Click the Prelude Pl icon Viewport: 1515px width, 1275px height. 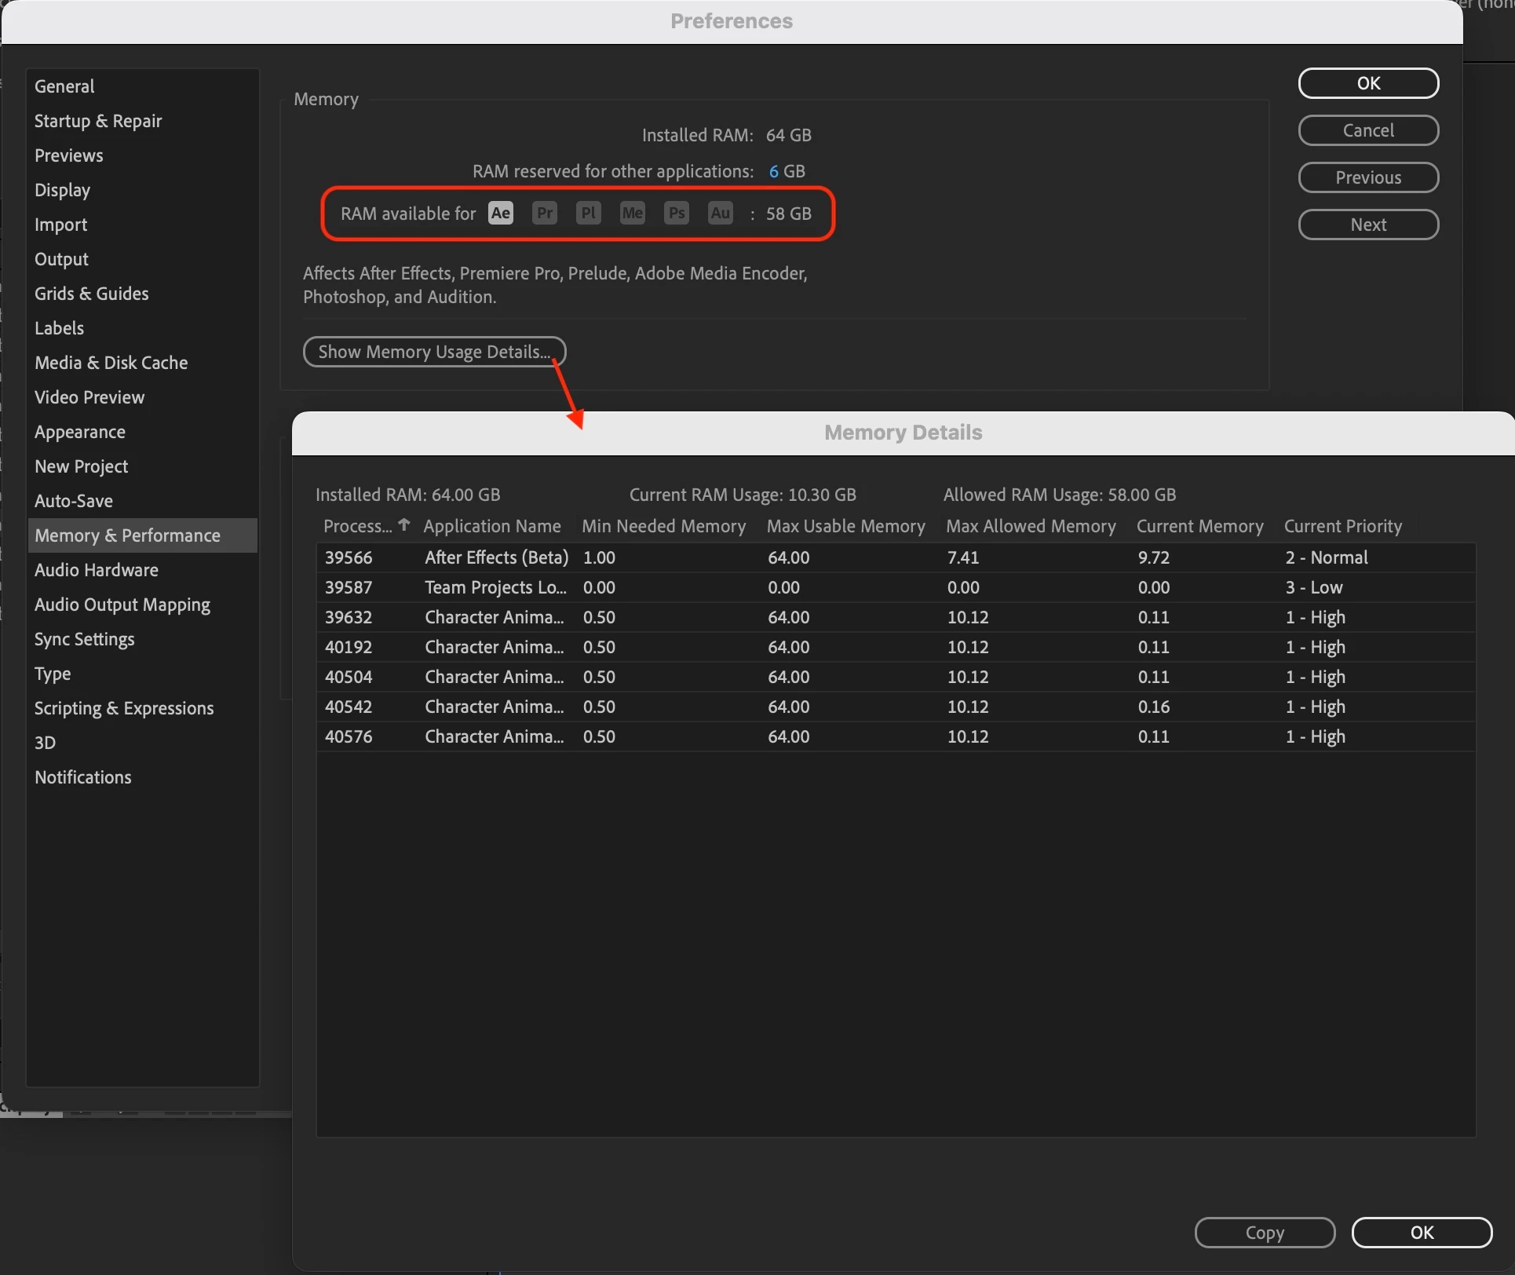[589, 213]
